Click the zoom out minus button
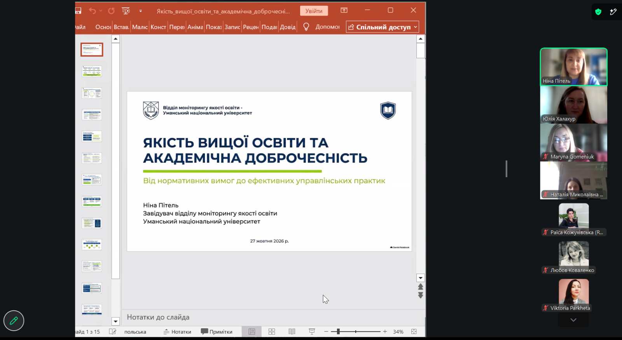Screen dimensions: 622x340 326,331
